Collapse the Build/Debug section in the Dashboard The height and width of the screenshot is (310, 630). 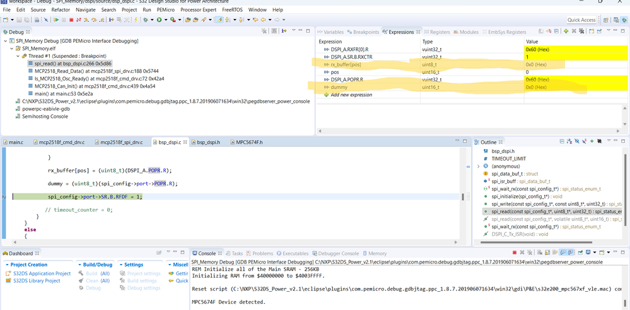coord(80,265)
